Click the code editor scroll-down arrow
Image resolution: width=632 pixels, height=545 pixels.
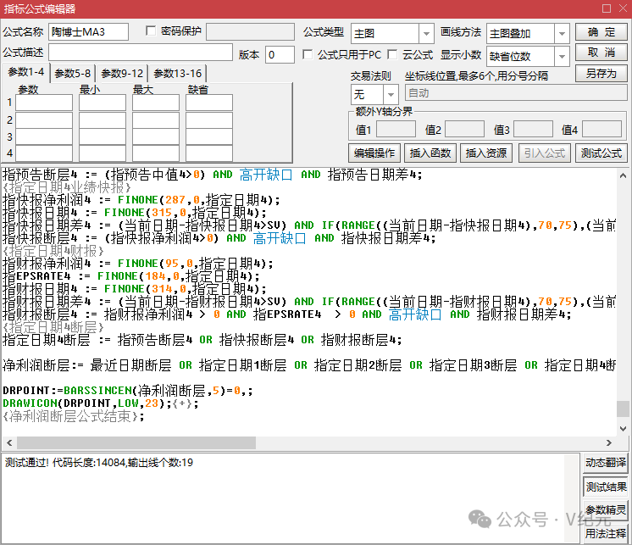(x=623, y=429)
